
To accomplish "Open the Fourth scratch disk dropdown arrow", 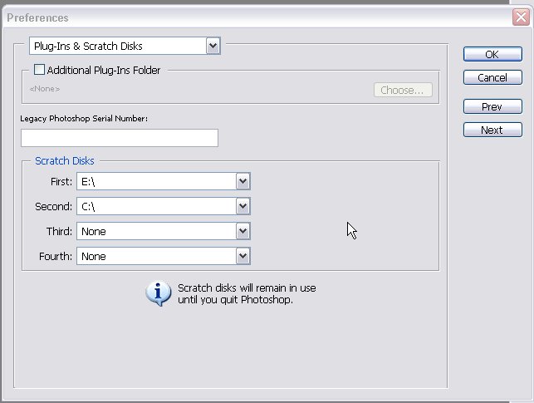I will click(243, 256).
